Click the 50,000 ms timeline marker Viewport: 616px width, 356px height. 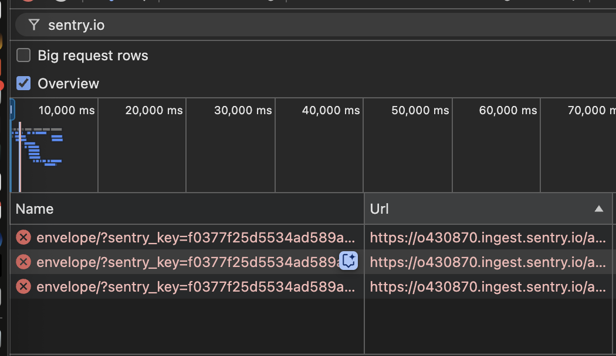click(420, 110)
